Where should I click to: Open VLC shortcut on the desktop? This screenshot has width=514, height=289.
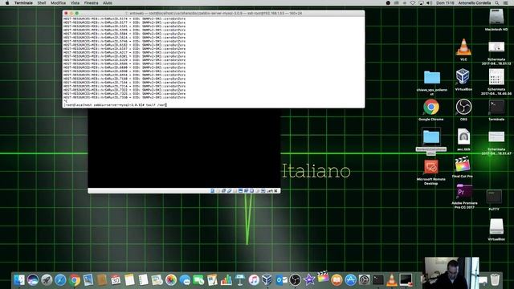coord(463,47)
